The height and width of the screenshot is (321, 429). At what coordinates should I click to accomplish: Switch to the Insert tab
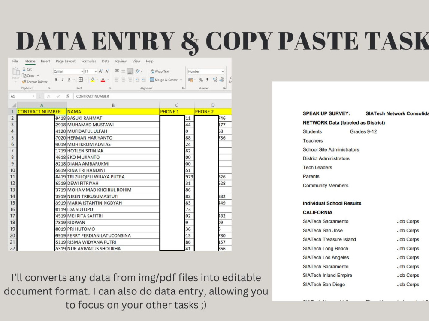pyautogui.click(x=45, y=61)
